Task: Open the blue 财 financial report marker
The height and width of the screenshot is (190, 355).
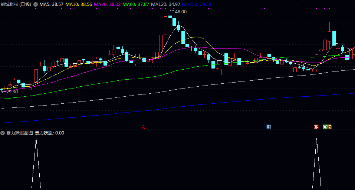Action: coord(269,127)
